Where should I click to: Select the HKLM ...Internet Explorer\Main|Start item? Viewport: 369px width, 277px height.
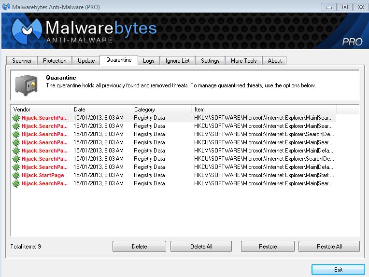tap(264, 175)
